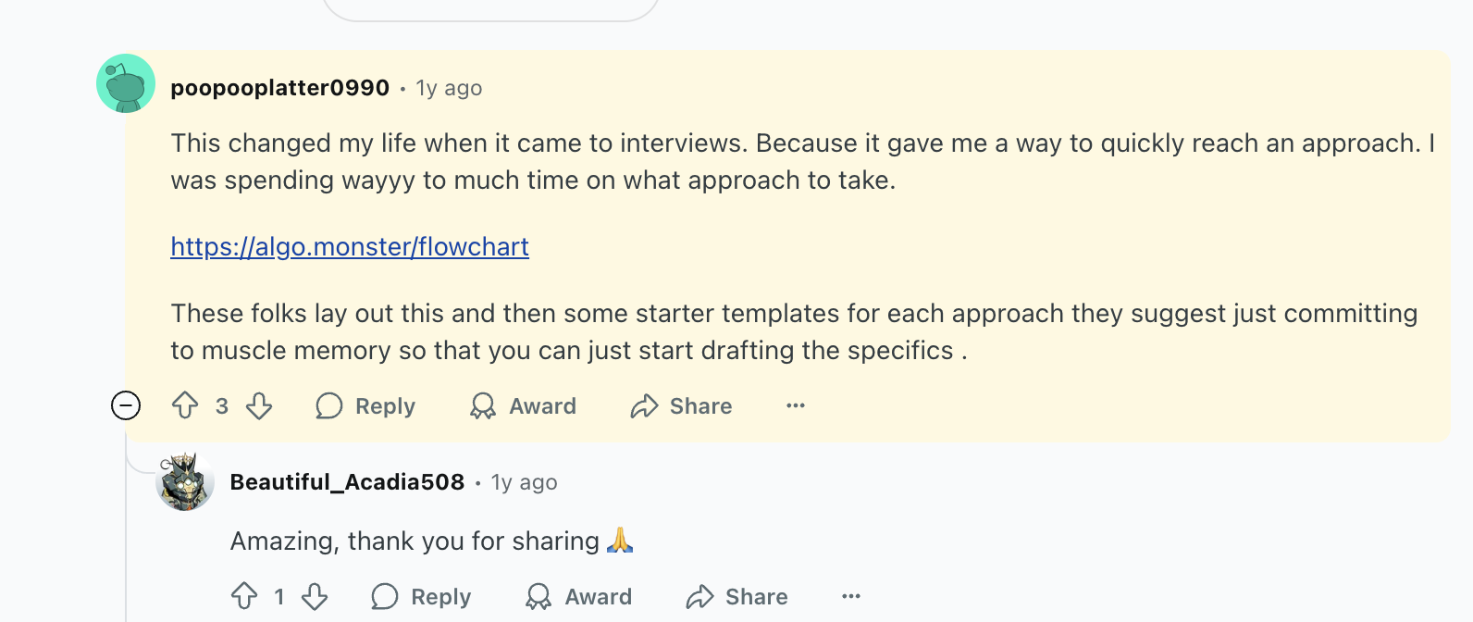Downvote poopooplatter0990's comment

pyautogui.click(x=259, y=405)
